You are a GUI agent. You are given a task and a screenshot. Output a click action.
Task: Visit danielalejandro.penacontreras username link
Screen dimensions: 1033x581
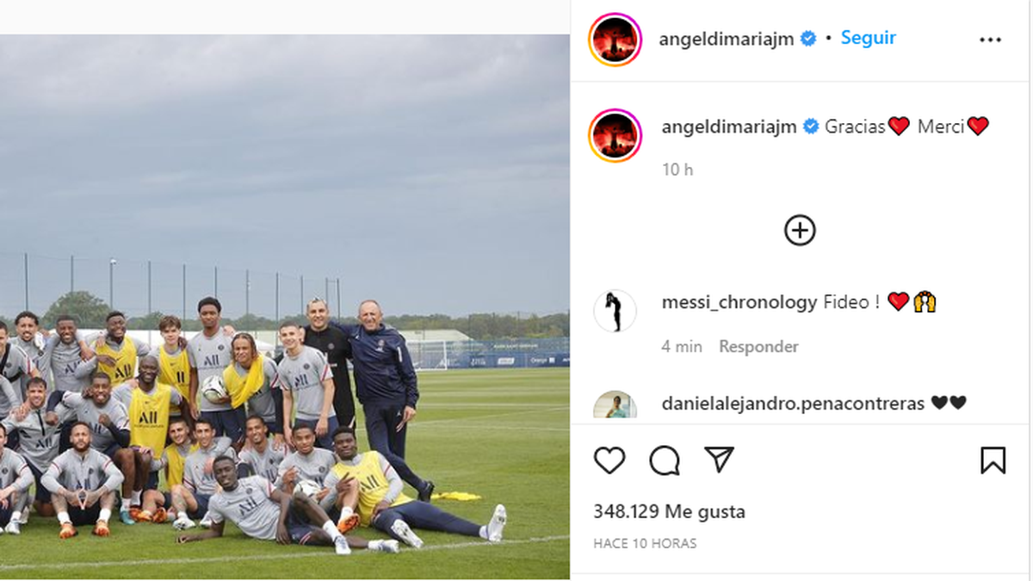[x=794, y=403]
